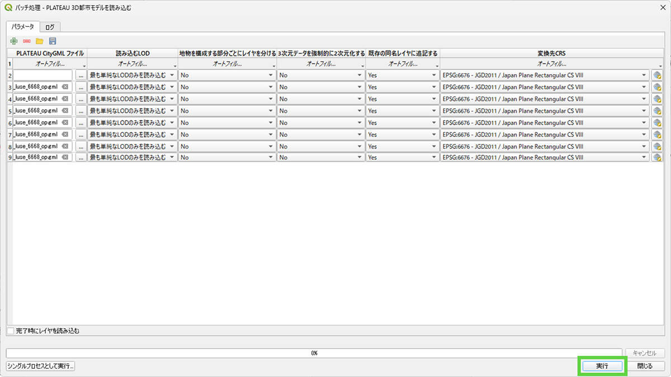
Task: Open CRS selector icon in row 5
Action: pyautogui.click(x=657, y=111)
